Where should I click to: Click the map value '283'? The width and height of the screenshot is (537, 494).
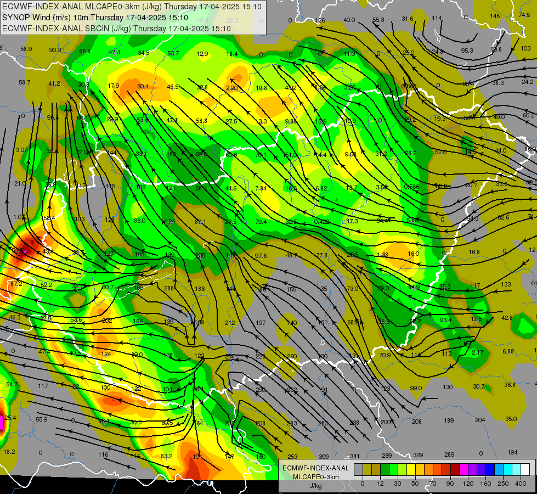coord(292,423)
